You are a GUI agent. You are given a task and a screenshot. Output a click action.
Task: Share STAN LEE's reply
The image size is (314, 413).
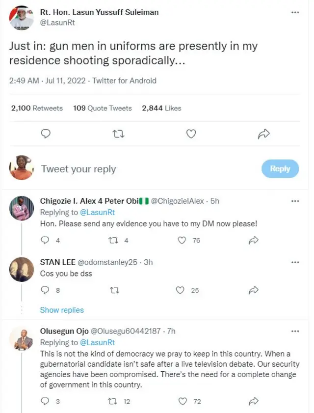tap(254, 290)
